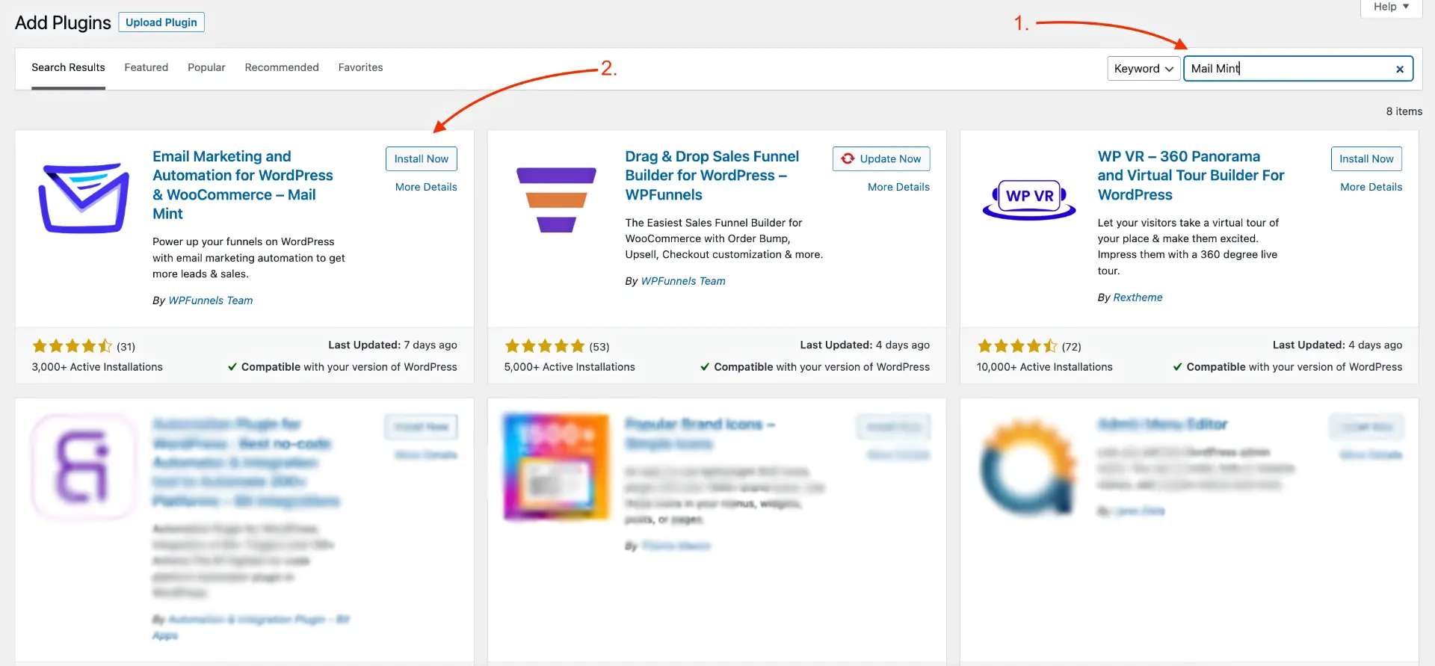Viewport: 1435px width, 666px height.
Task: Install the WP VR plugin now
Action: [x=1366, y=158]
